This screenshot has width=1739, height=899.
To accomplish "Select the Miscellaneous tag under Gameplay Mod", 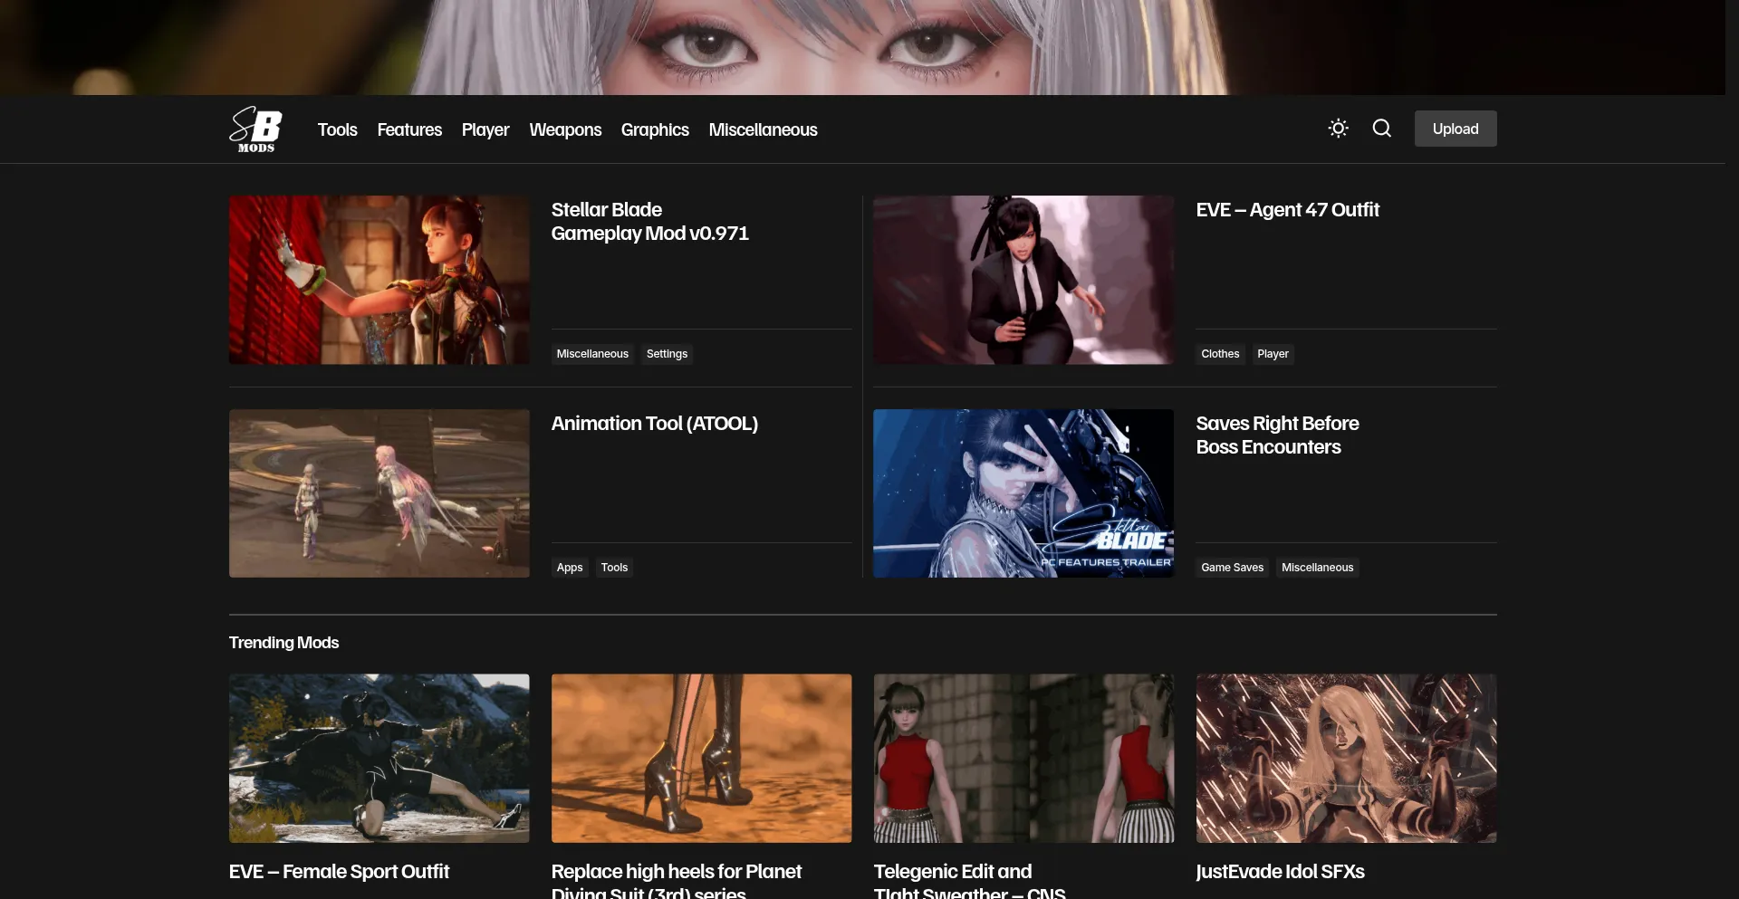I will (x=592, y=354).
